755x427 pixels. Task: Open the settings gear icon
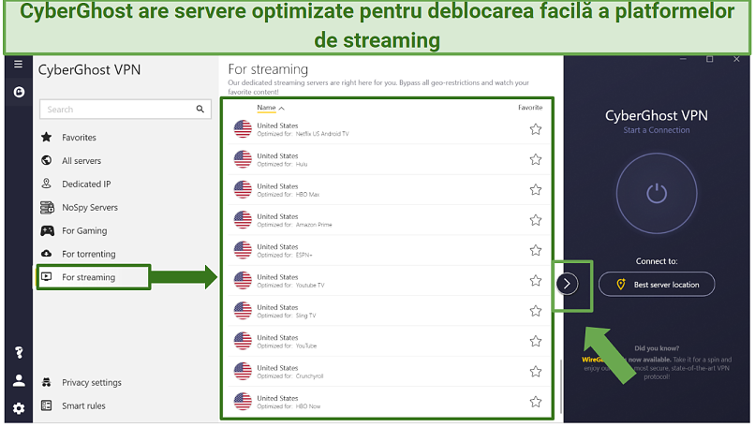[19, 408]
